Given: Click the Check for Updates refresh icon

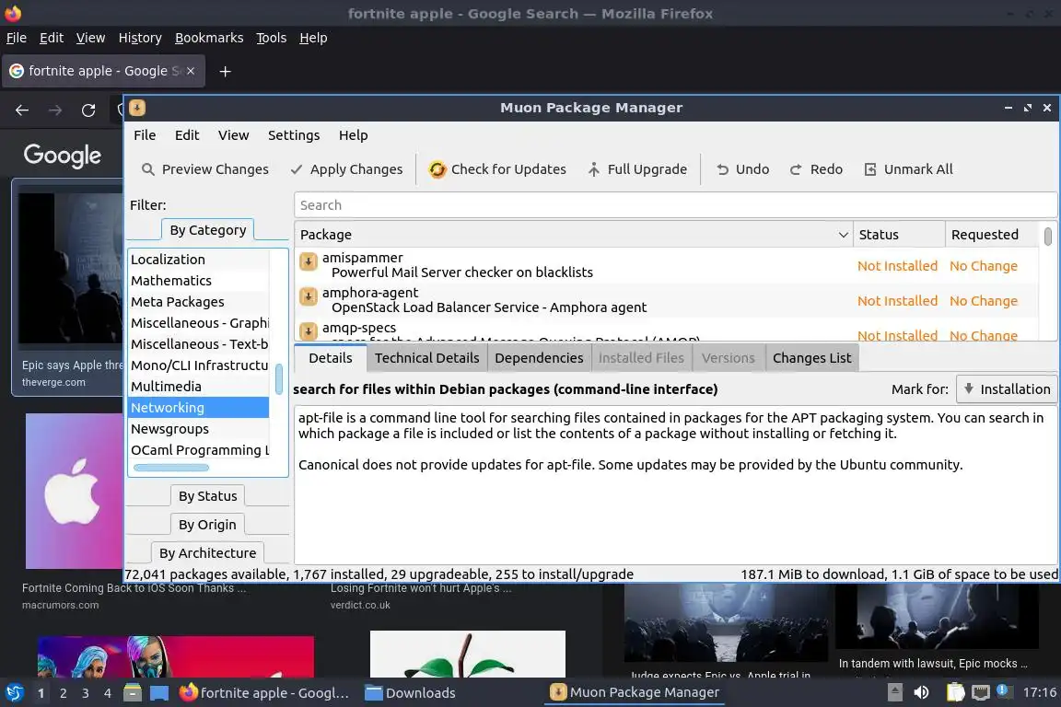Looking at the screenshot, I should point(437,169).
